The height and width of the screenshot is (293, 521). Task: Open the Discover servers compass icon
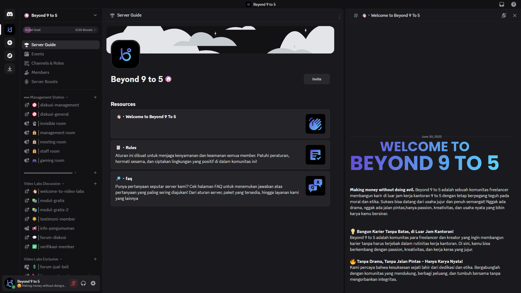tap(10, 56)
